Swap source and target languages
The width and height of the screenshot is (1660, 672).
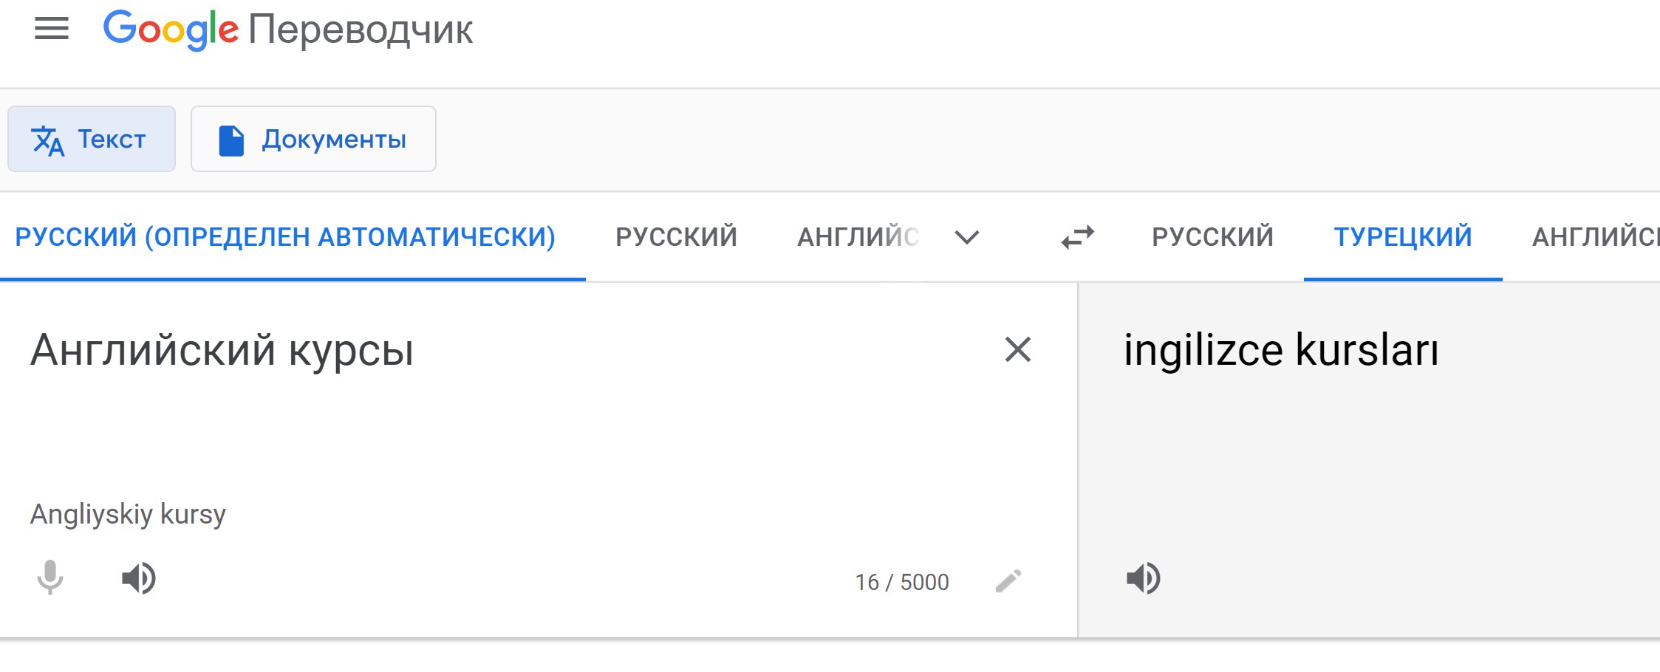coord(1077,237)
